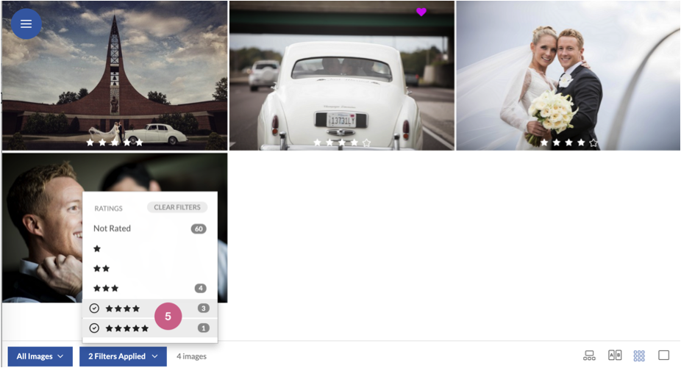
Task: Click the purple heart favorite icon
Action: (421, 12)
